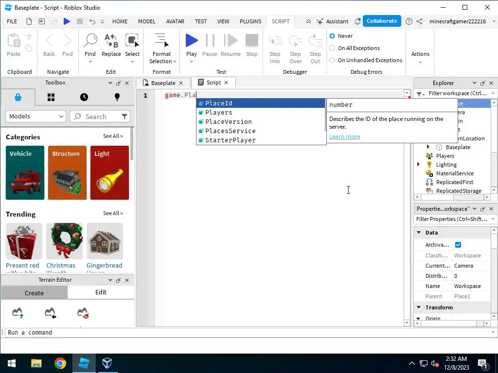Click the Toolbox search filter funnel icon
This screenshot has height=373, width=498.
point(124,117)
